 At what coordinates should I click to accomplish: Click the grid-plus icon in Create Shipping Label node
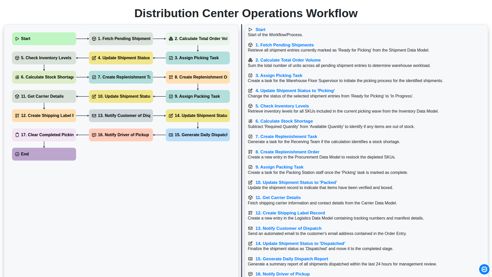[17, 116]
